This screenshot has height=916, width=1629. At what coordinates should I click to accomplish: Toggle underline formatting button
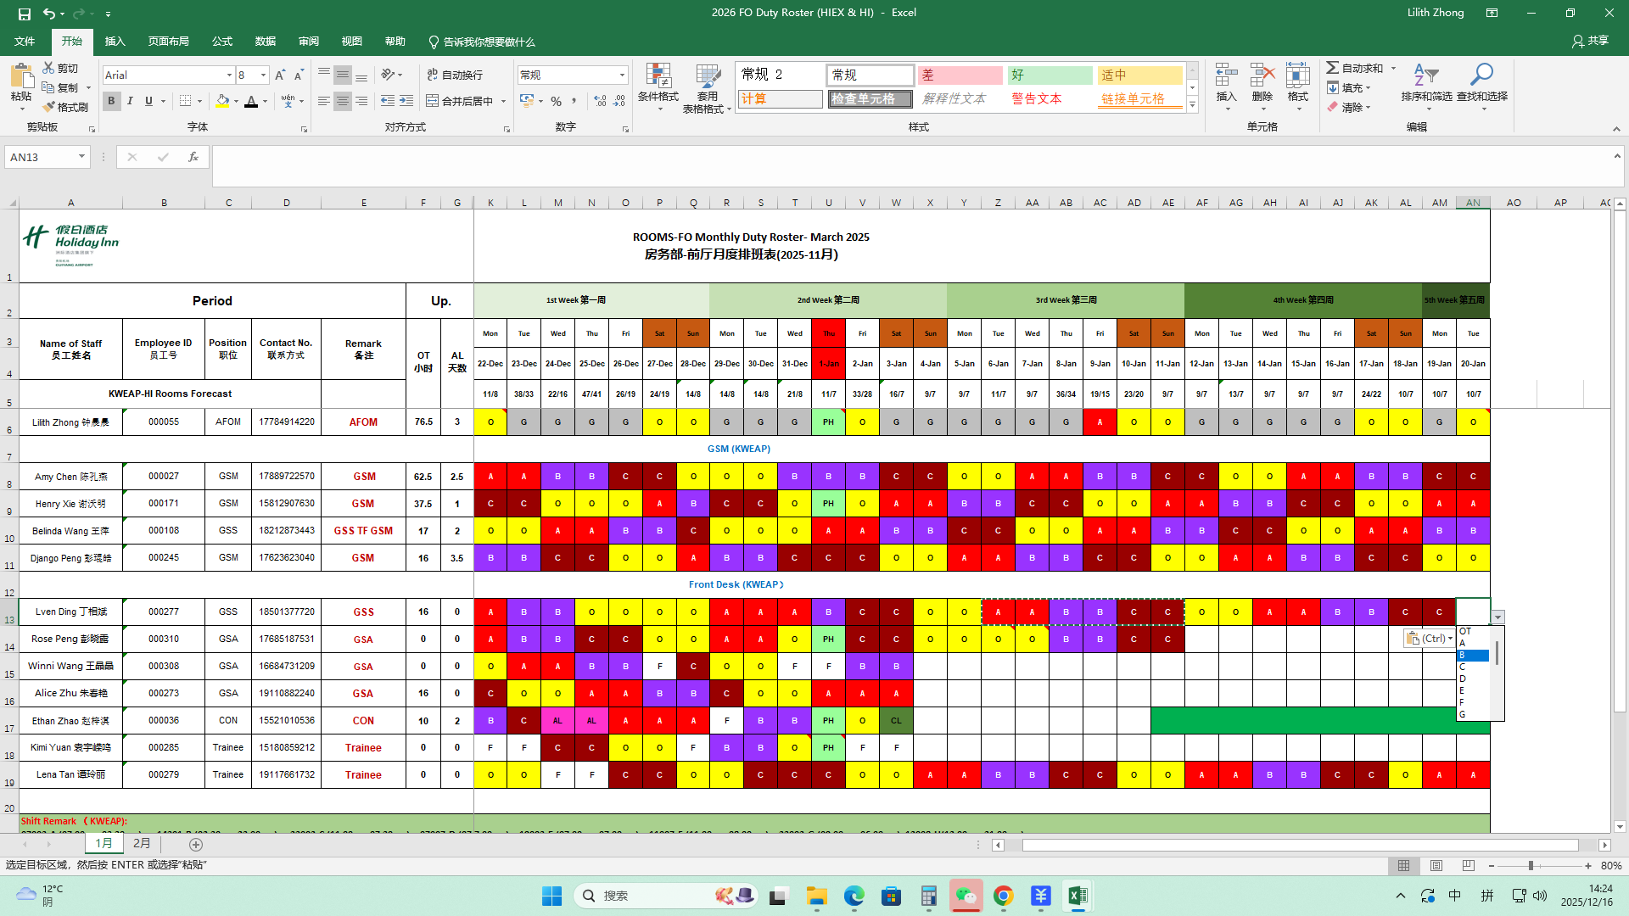pyautogui.click(x=148, y=101)
